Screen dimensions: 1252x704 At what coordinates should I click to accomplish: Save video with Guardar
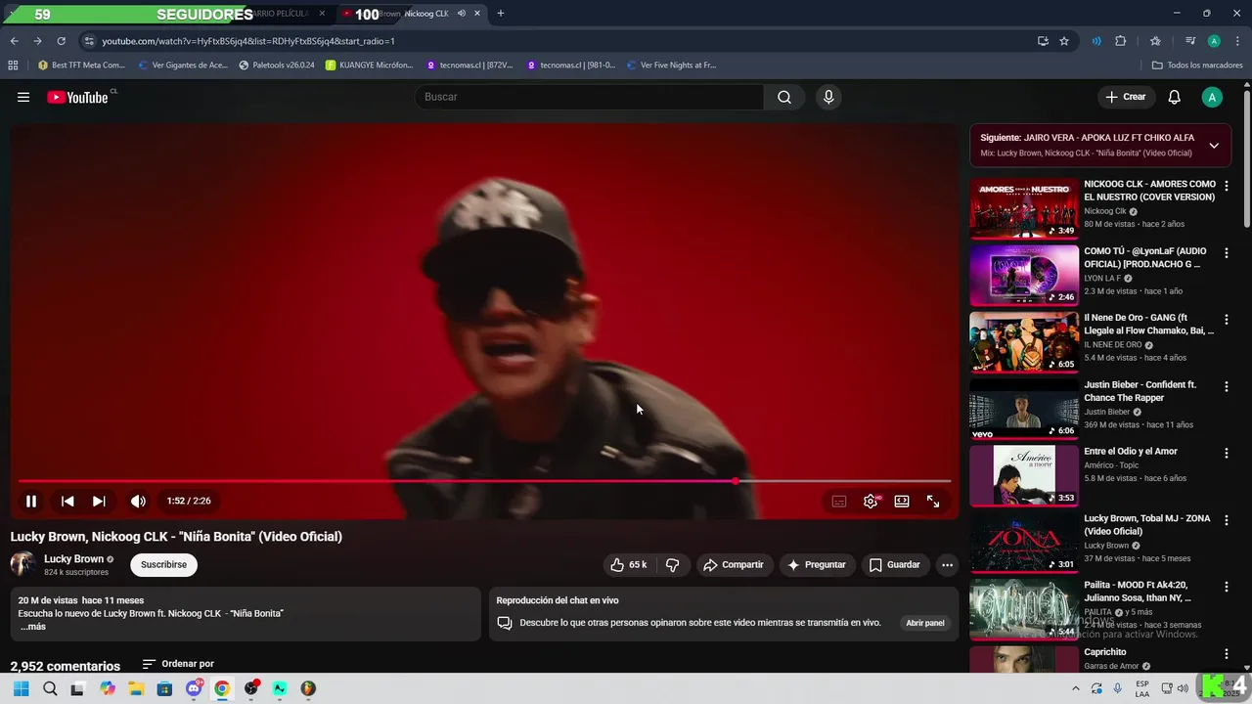click(x=895, y=564)
